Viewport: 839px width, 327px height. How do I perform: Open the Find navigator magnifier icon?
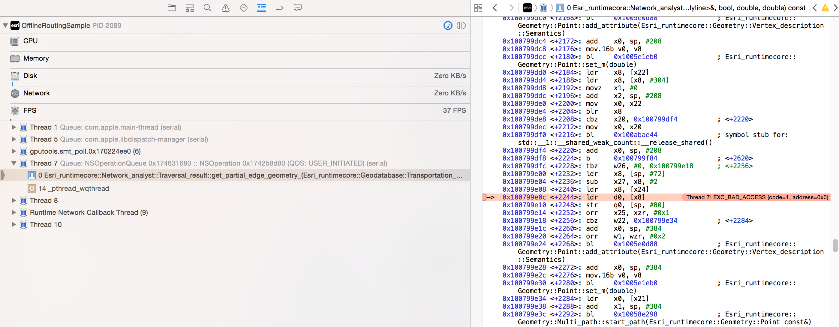pyautogui.click(x=207, y=8)
